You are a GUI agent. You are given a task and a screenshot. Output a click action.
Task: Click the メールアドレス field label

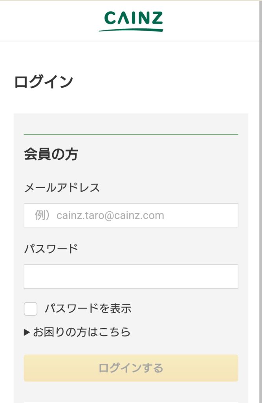point(62,188)
